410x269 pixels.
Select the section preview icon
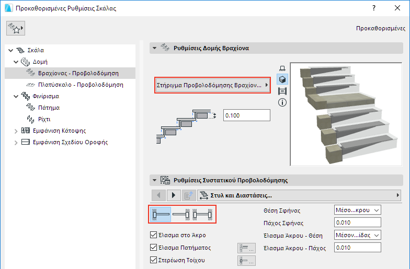tap(282, 91)
